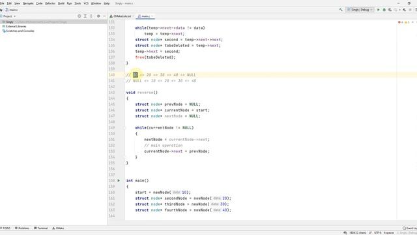Start debugging with the green bug icon

384,10
